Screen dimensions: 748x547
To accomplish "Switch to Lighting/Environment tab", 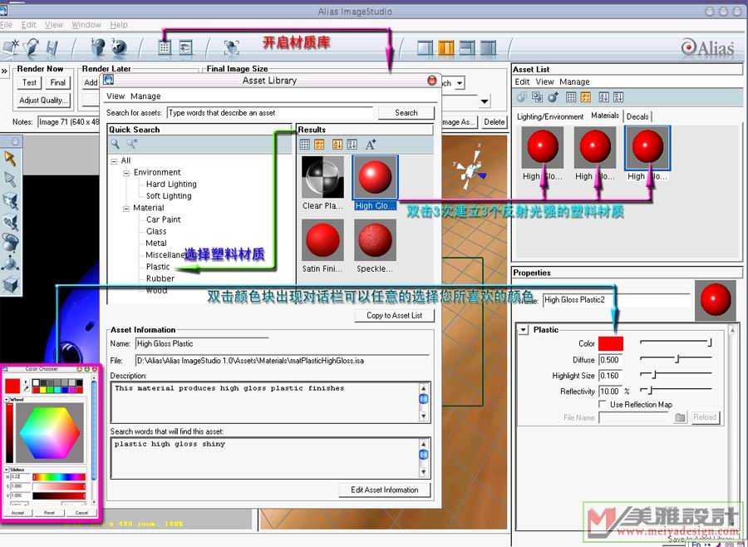I will (550, 116).
